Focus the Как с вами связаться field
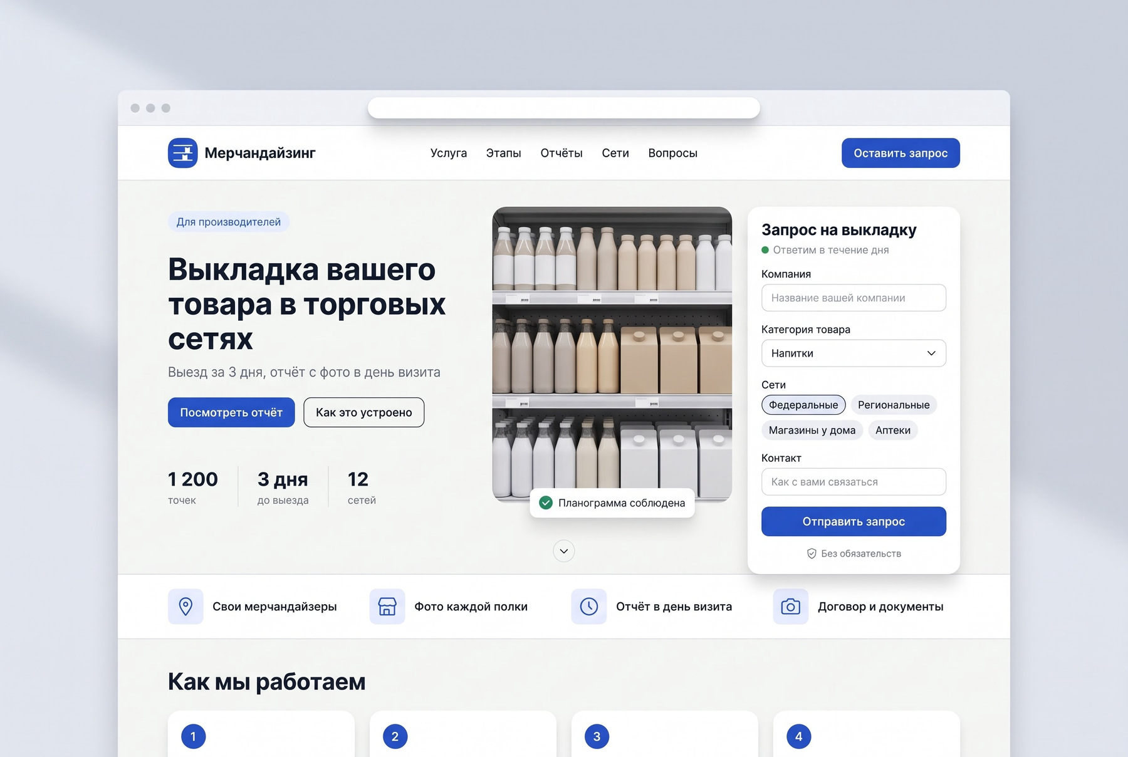This screenshot has width=1128, height=757. coord(854,482)
